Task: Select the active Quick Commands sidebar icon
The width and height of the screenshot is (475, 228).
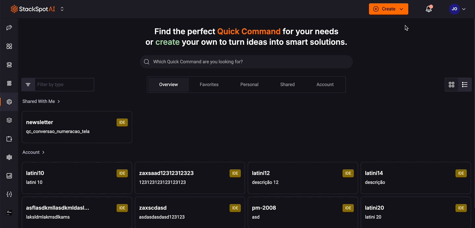Action: [x=9, y=101]
